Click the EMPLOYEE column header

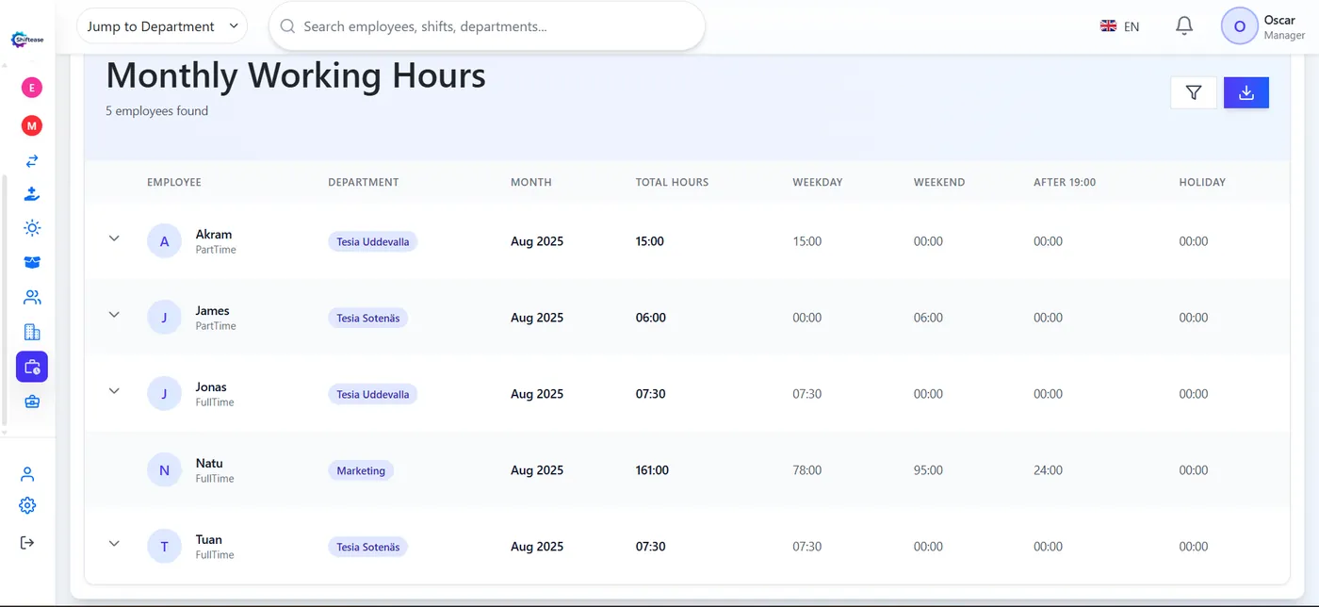174,182
